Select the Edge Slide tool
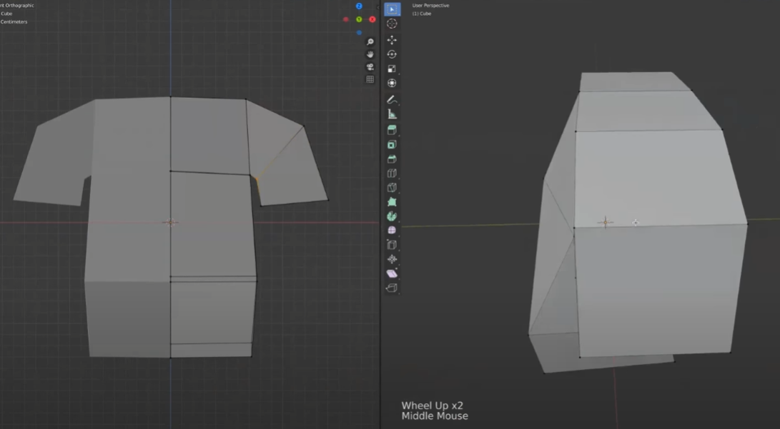Screen dimensions: 780x429 pyautogui.click(x=392, y=245)
